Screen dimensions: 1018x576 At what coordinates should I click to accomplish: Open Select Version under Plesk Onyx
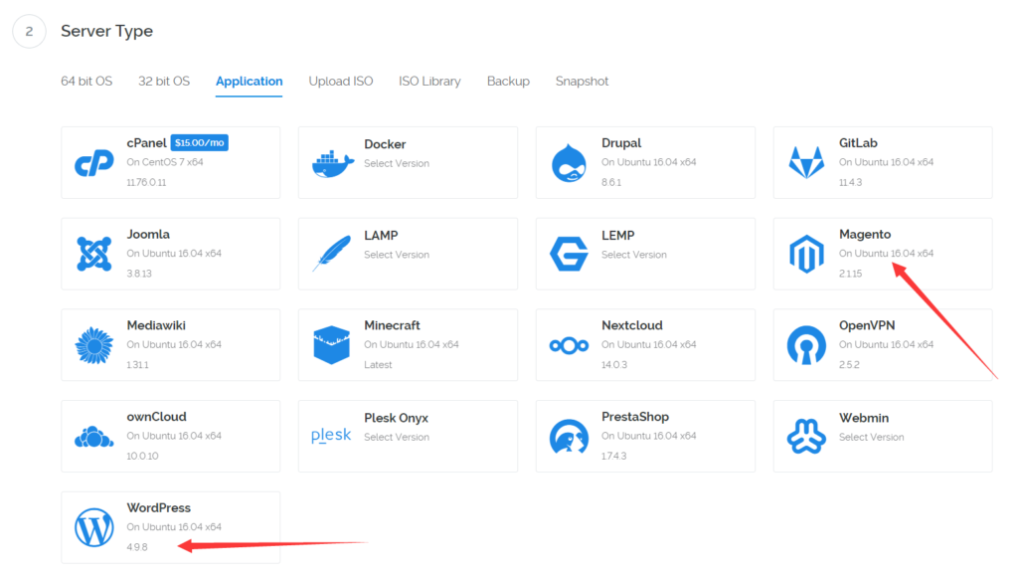click(x=397, y=437)
